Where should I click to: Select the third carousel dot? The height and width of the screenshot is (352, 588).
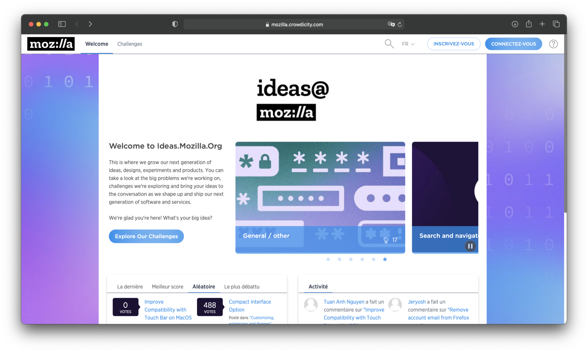(351, 259)
